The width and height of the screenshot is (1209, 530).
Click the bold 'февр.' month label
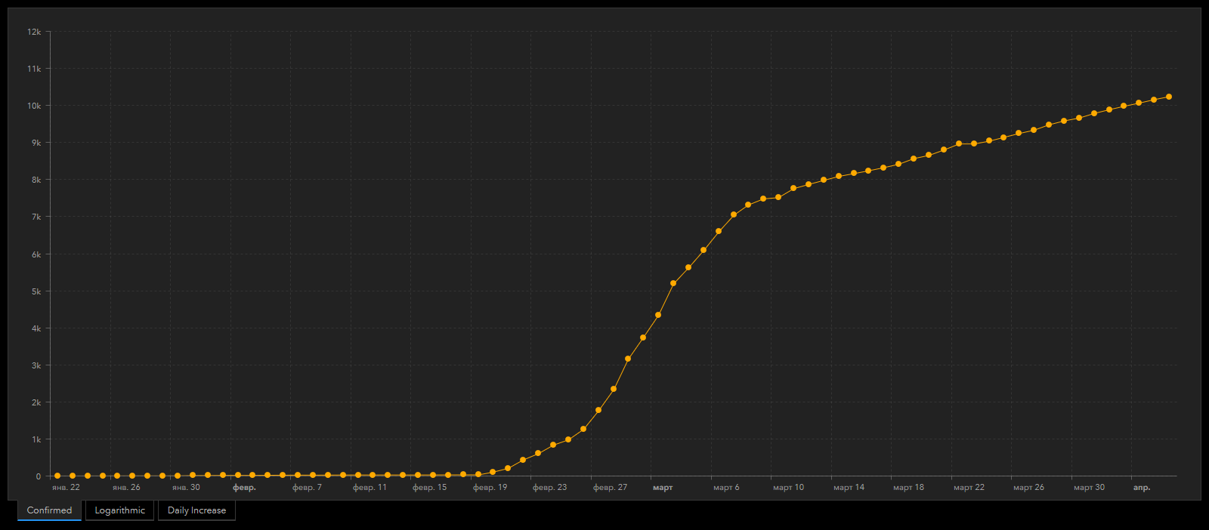point(244,488)
